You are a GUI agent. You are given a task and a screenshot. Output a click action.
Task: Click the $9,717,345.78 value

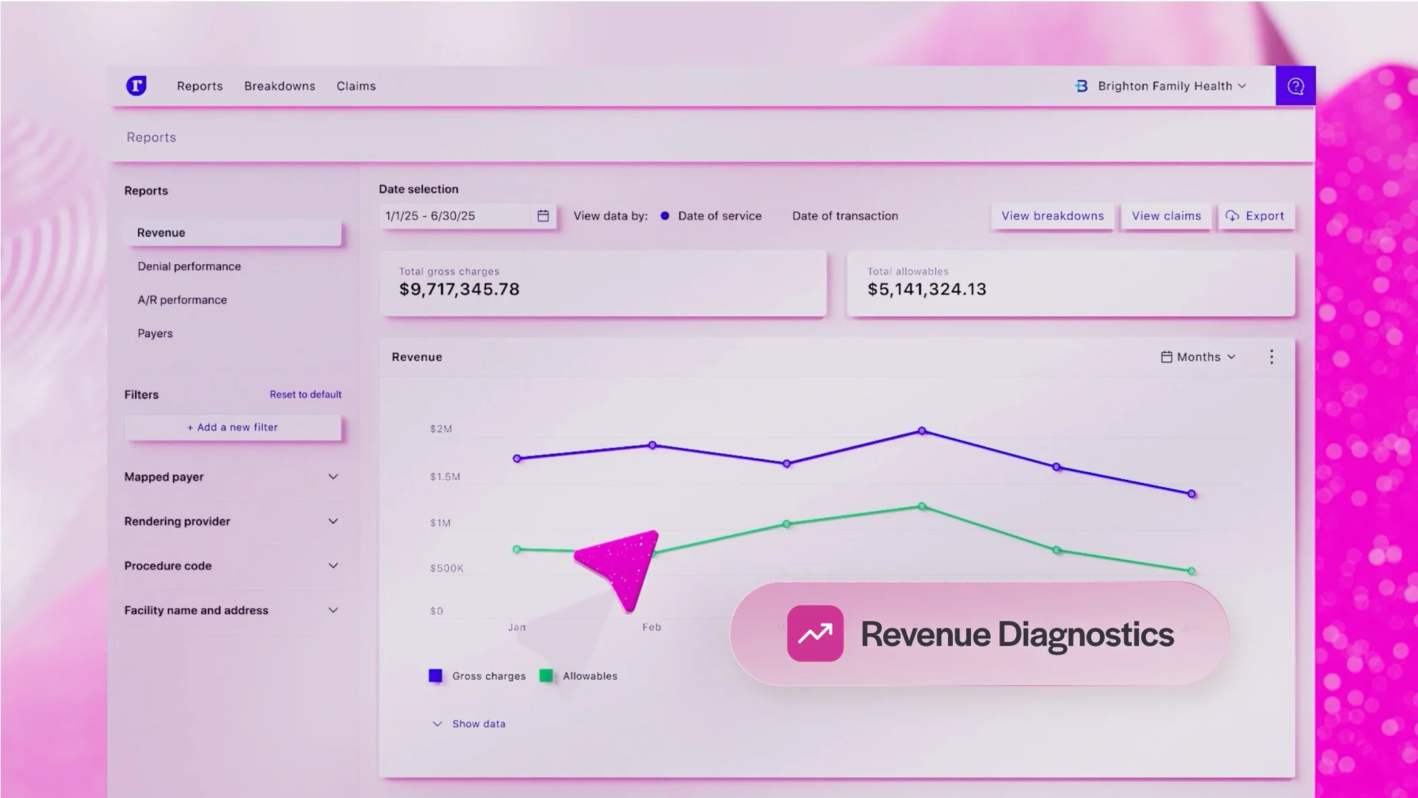459,289
